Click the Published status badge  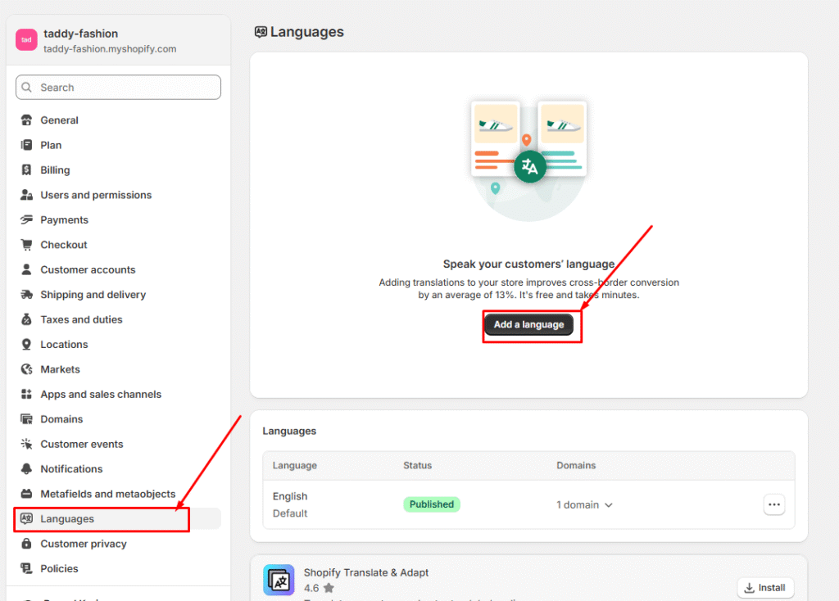(x=432, y=504)
